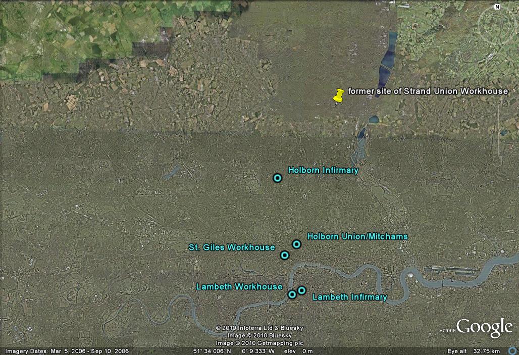Click the Holborn Infirmary text label

(323, 170)
